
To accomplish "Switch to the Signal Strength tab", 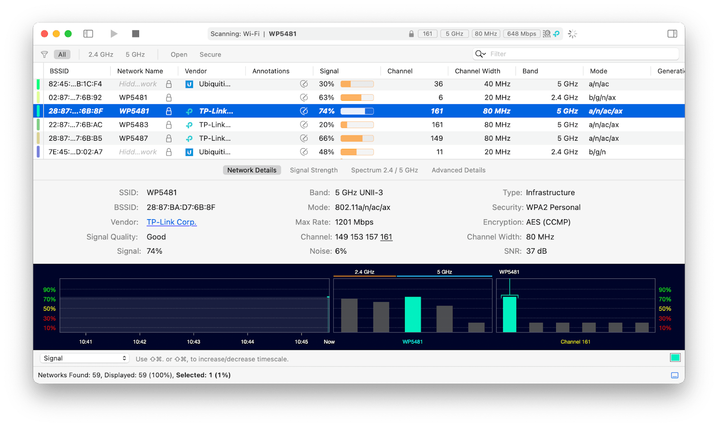I will tap(314, 170).
